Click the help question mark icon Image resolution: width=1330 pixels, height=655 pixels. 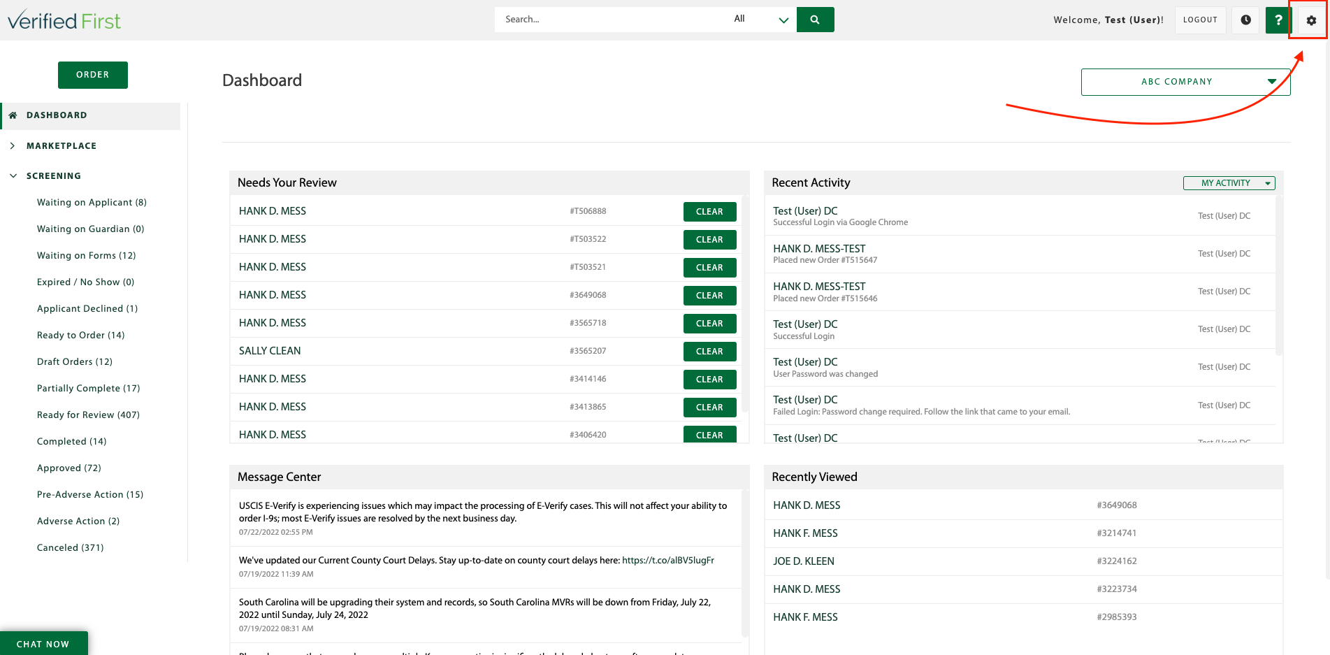[1278, 20]
